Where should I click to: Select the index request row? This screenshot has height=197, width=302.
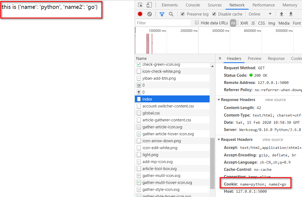[172, 99]
